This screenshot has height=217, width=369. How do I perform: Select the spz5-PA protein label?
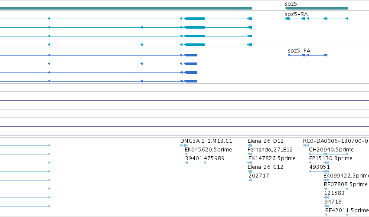(299, 51)
